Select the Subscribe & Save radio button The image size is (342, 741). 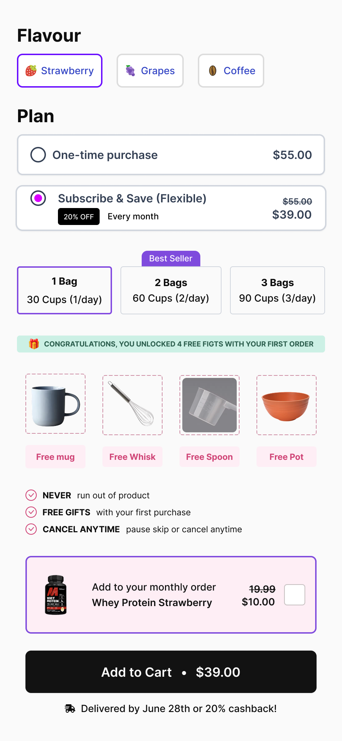pyautogui.click(x=38, y=198)
